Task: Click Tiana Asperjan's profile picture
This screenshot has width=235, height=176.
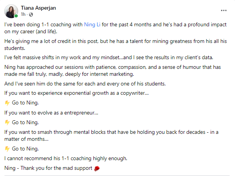Action: tap(11, 12)
